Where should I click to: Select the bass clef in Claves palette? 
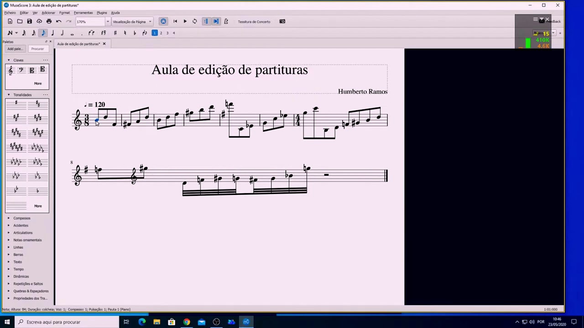(x=21, y=70)
